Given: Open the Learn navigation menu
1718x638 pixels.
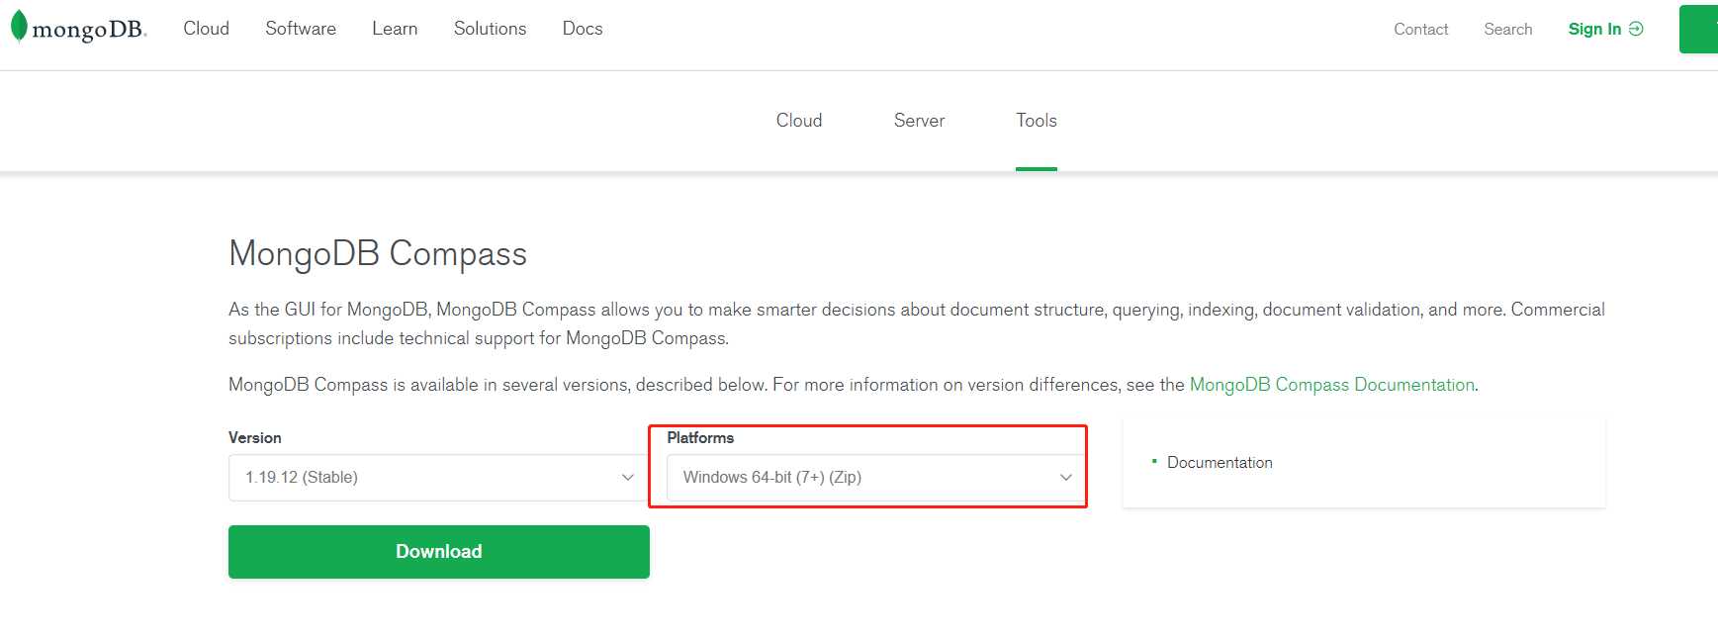Looking at the screenshot, I should 395,29.
